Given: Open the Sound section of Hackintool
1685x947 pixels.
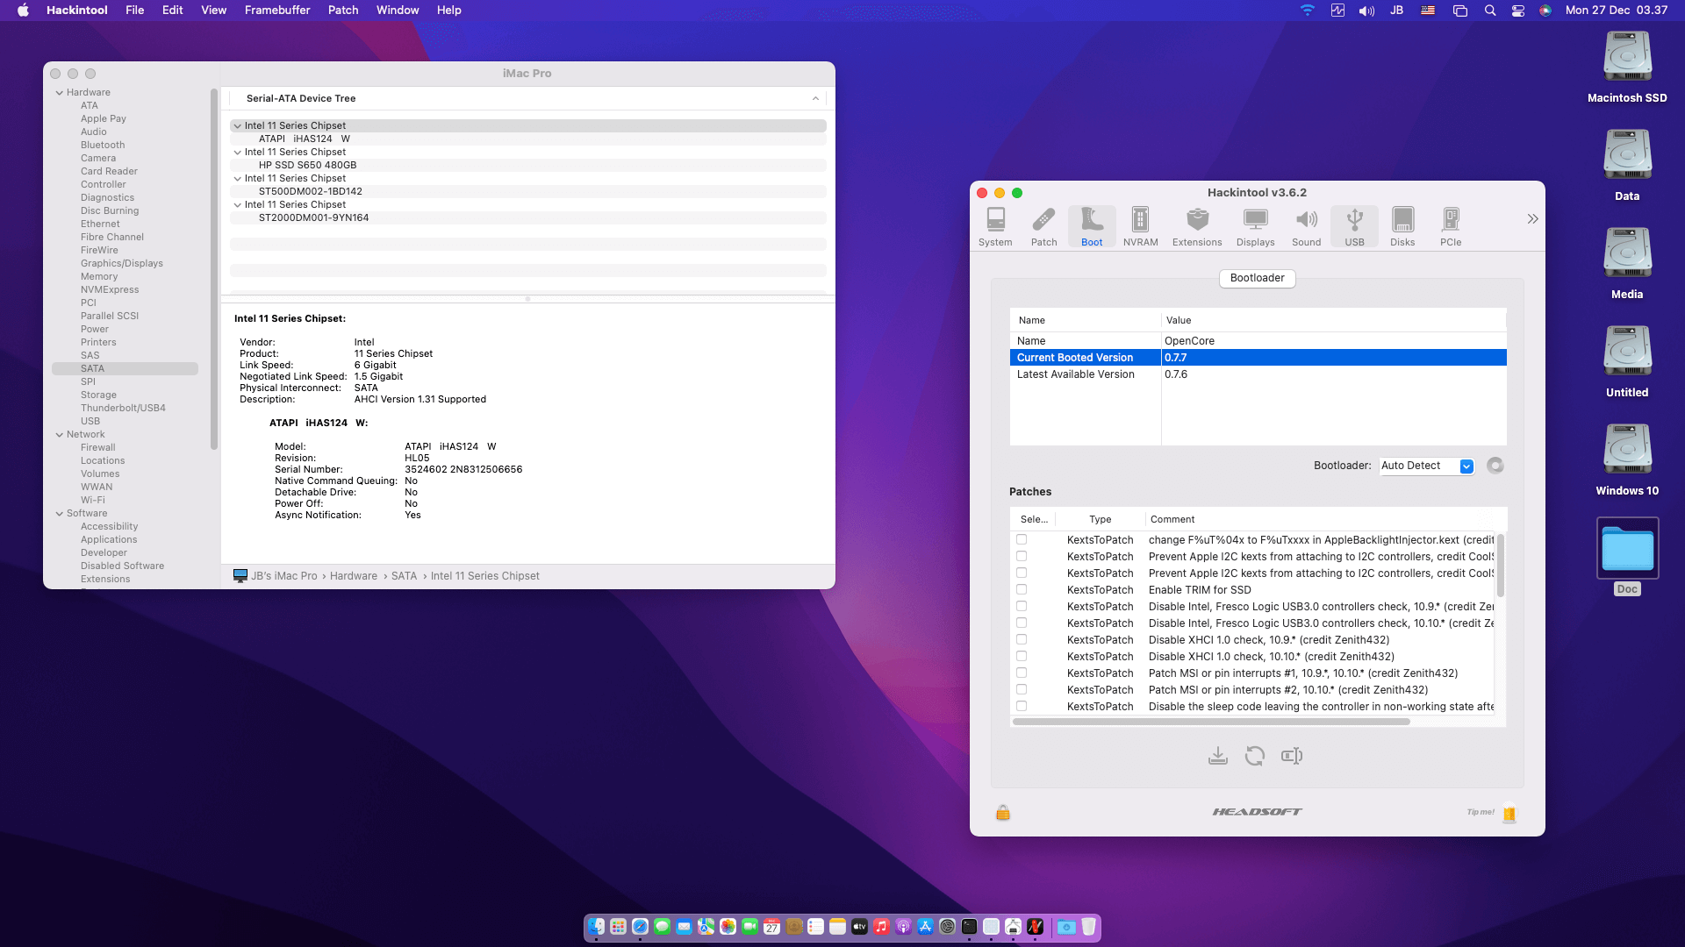Looking at the screenshot, I should click(1306, 226).
